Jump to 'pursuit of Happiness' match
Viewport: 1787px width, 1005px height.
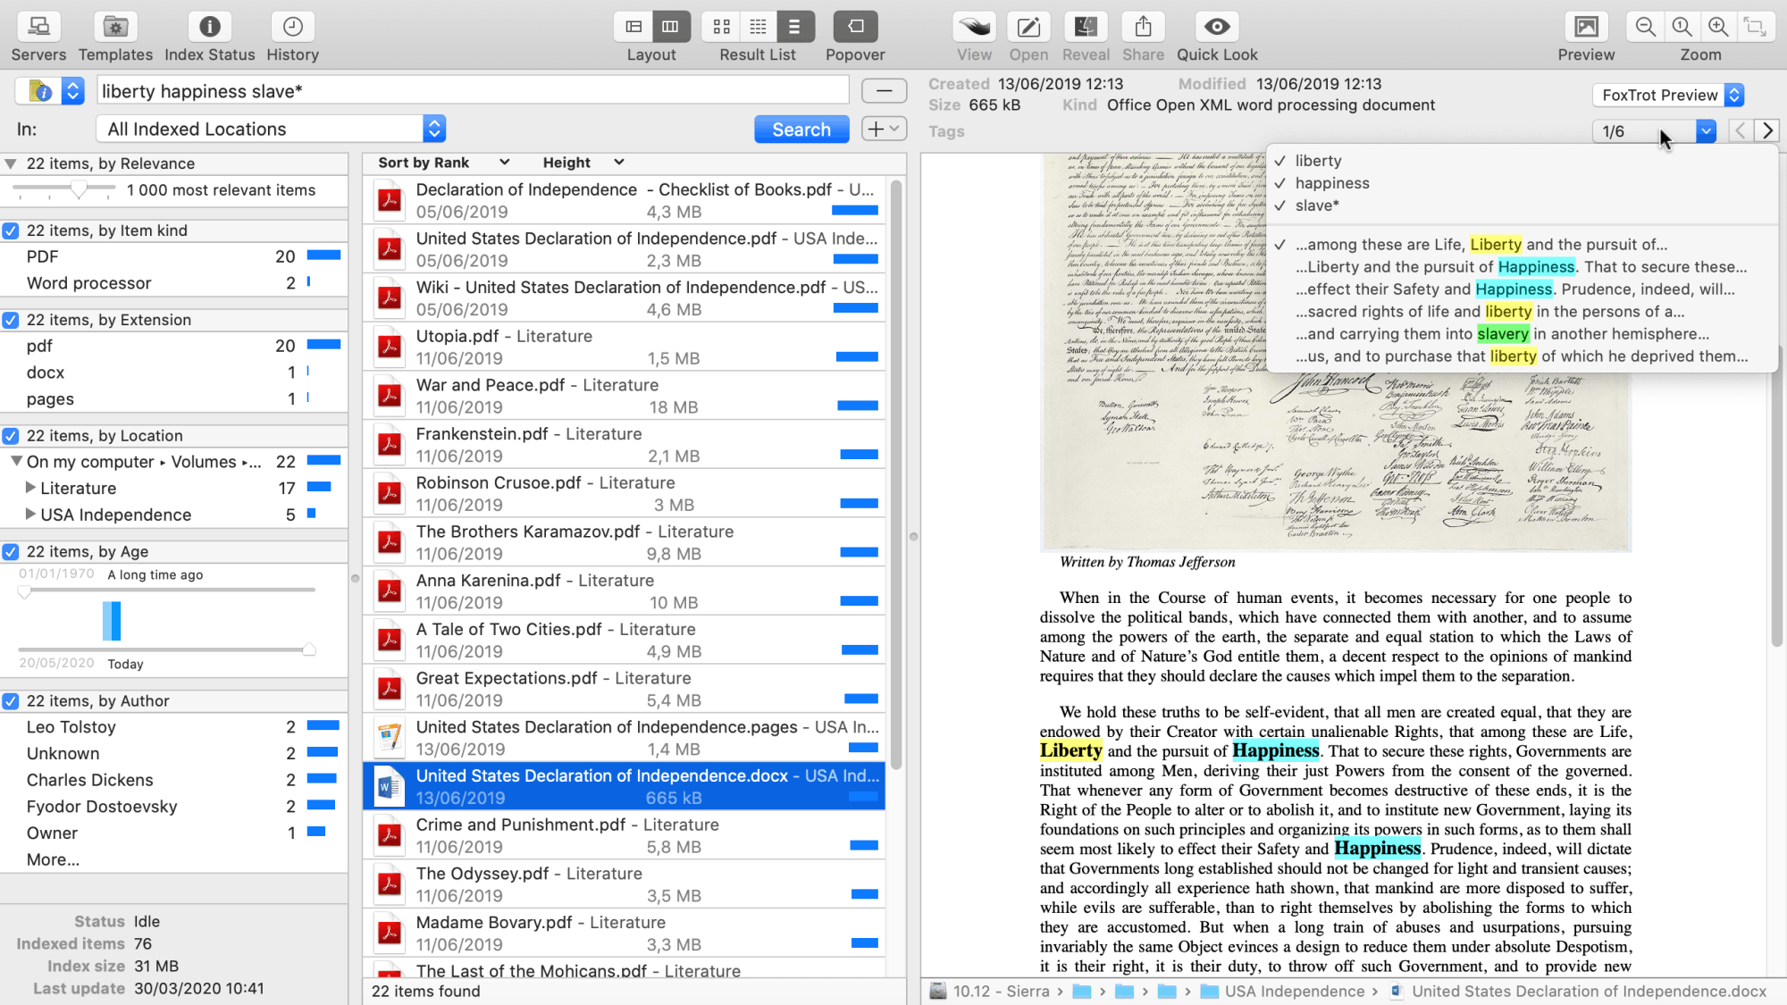(x=1520, y=267)
